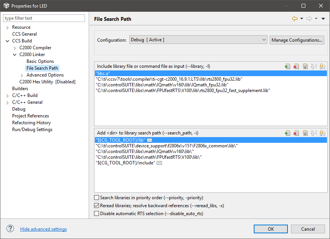330x239 pixels.
Task: Edit selected entry in the --library list
Action: [305, 66]
